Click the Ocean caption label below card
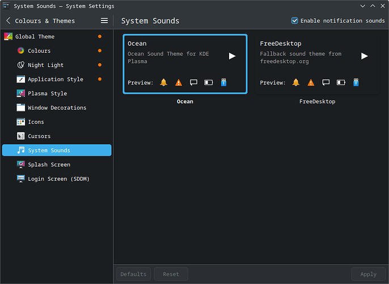This screenshot has width=389, height=284. coord(185,101)
